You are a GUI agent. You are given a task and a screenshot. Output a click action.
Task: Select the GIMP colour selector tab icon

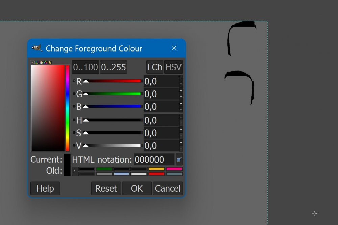click(x=32, y=63)
